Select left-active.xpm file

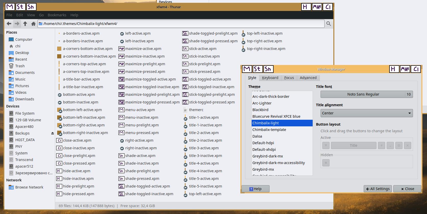click(x=138, y=33)
